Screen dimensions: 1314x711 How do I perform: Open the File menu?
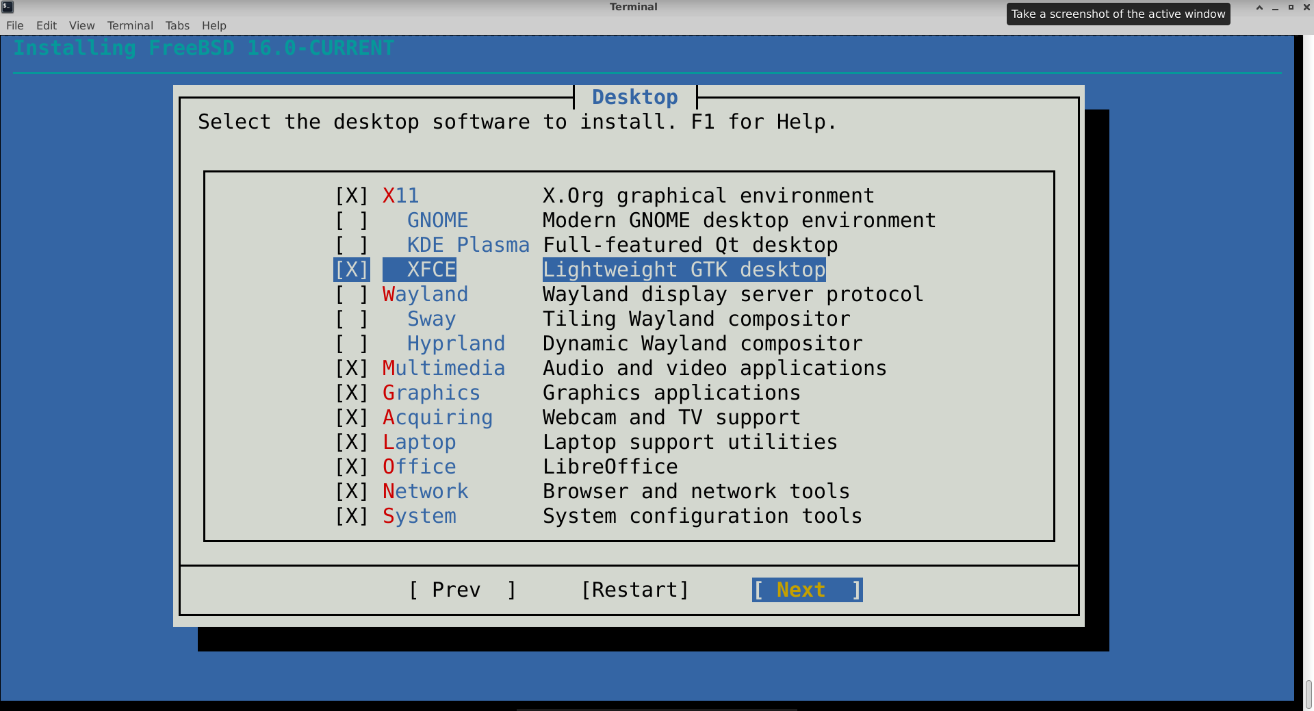[15, 25]
